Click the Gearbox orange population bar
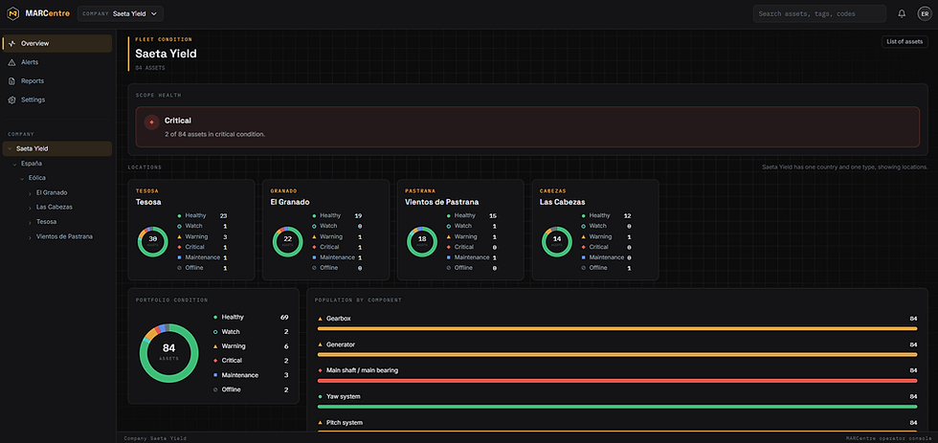The image size is (938, 443). coord(617,329)
